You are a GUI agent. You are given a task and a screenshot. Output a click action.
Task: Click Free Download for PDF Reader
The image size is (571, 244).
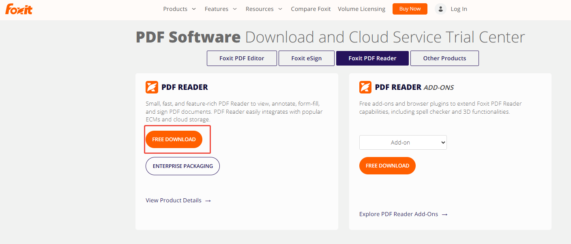point(174,139)
